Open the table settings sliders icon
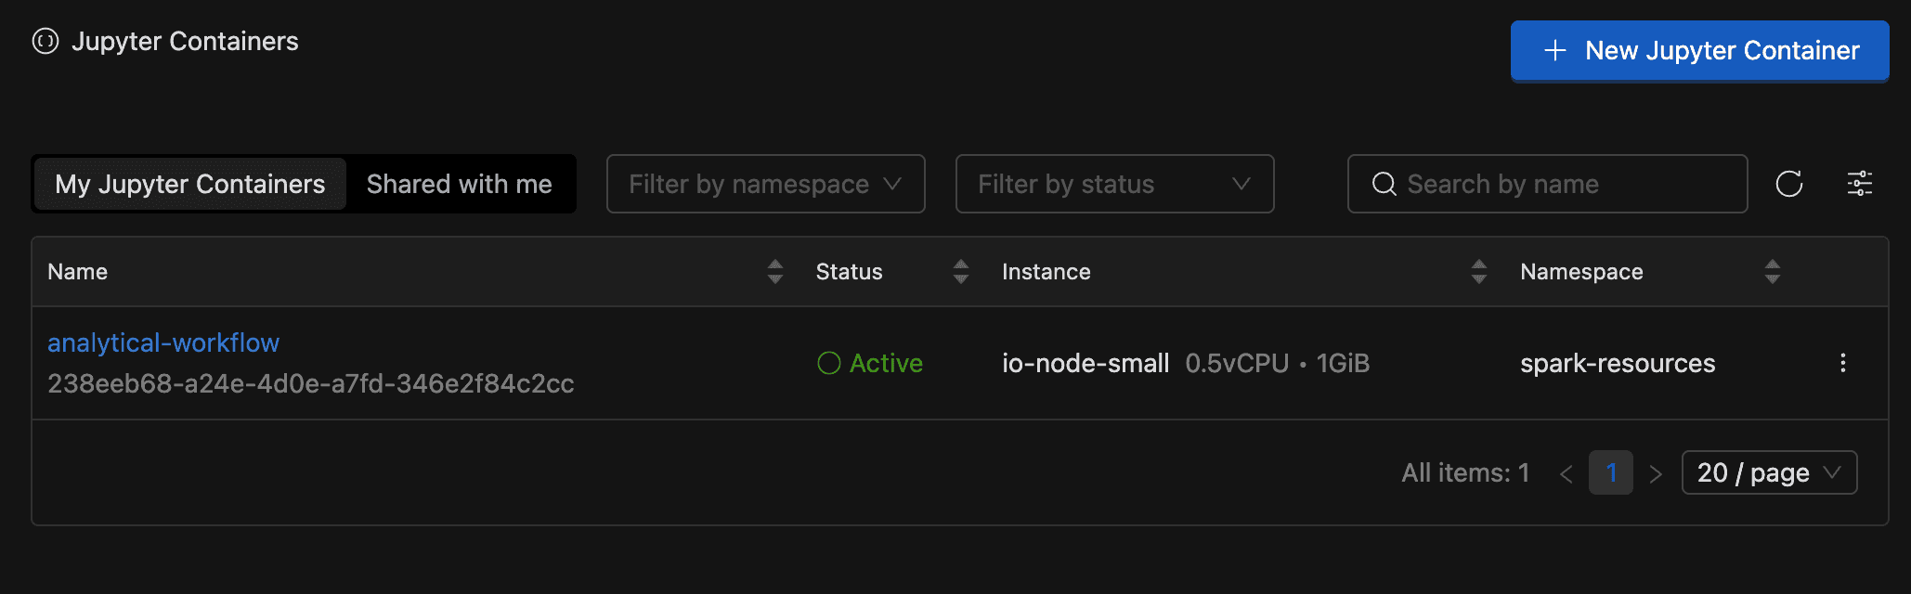 1859,184
